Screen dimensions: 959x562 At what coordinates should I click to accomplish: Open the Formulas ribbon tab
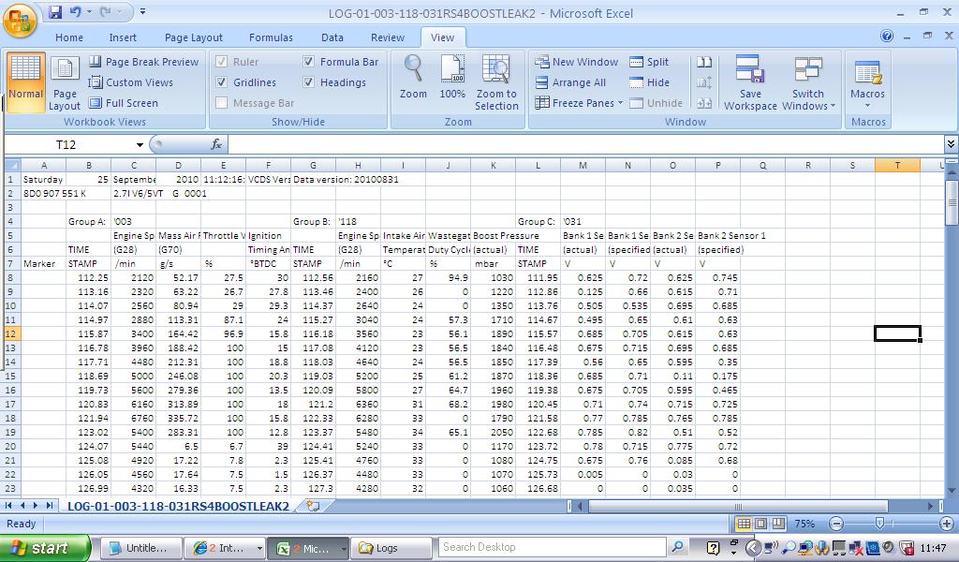coord(270,37)
